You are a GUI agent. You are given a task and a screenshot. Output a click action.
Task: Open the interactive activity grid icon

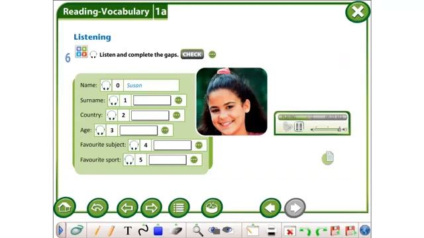click(81, 52)
